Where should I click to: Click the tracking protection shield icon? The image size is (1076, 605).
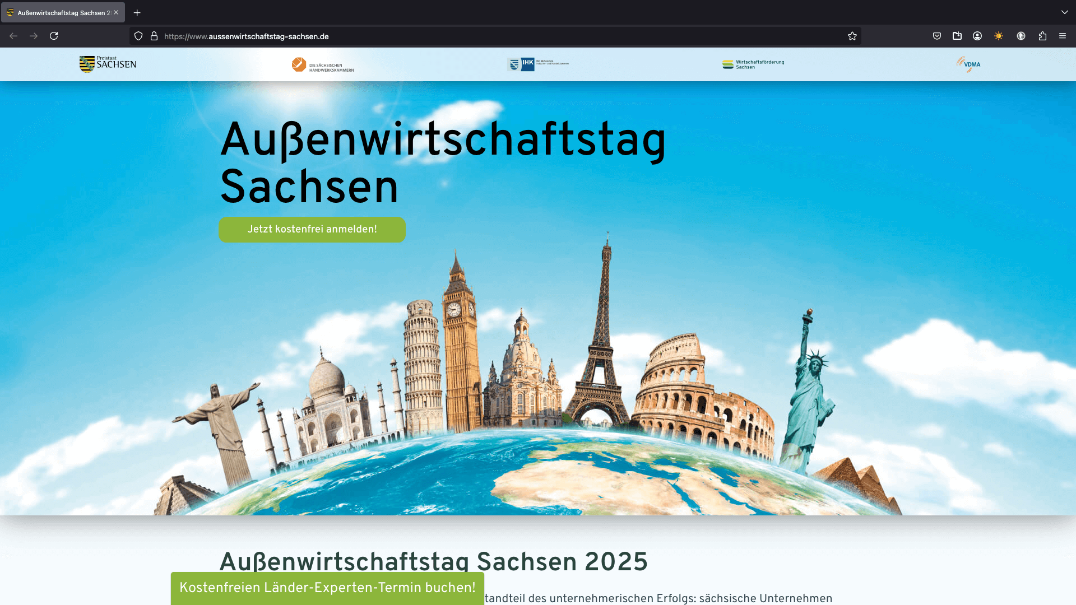click(x=138, y=36)
